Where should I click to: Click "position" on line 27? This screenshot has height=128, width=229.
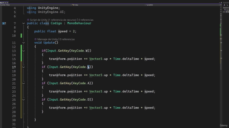(x=75, y=108)
